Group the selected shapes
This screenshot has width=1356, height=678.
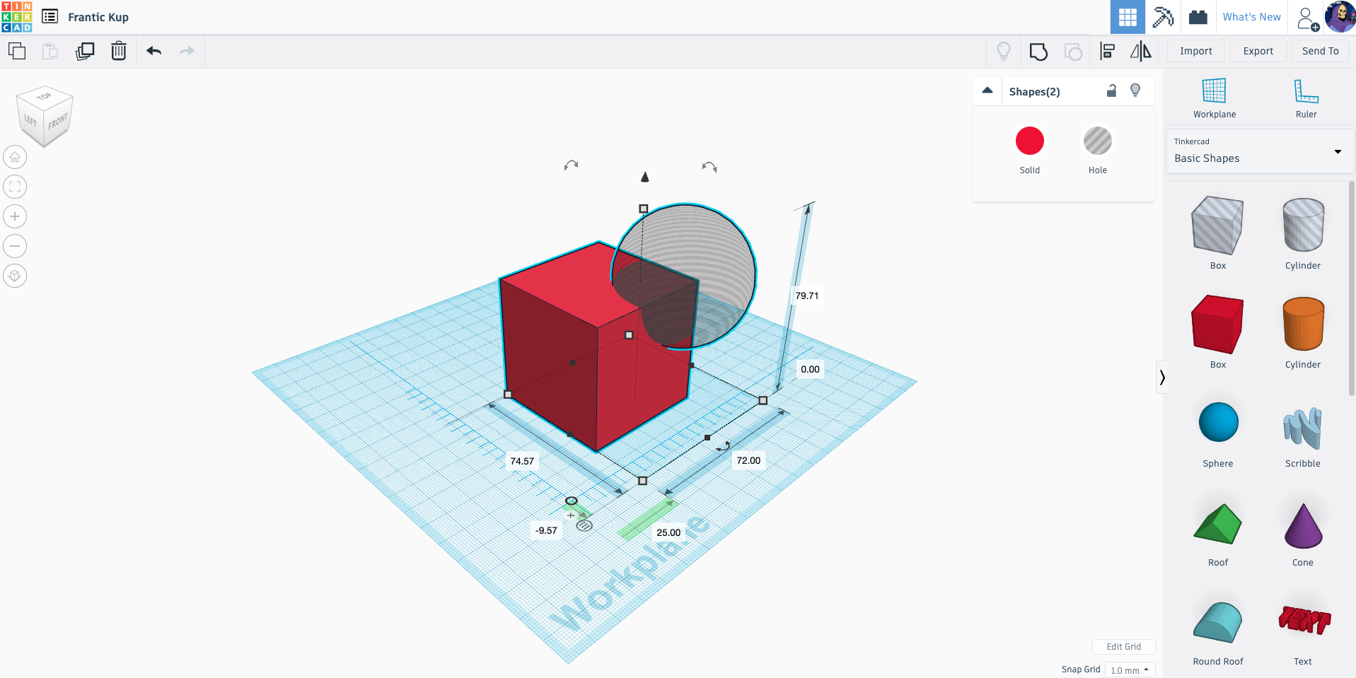pyautogui.click(x=1038, y=52)
